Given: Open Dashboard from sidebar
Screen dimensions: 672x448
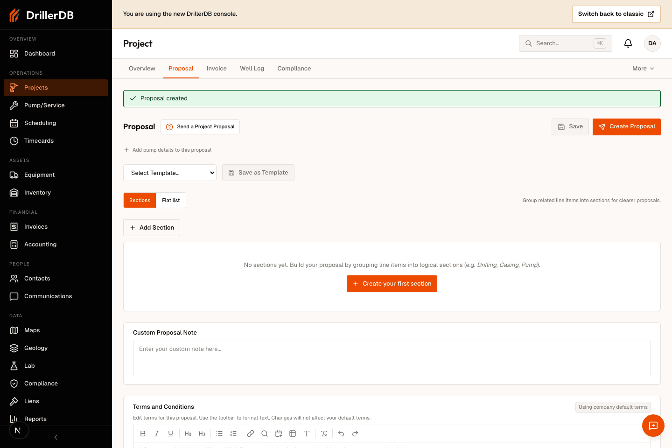Looking at the screenshot, I should (x=56, y=54).
